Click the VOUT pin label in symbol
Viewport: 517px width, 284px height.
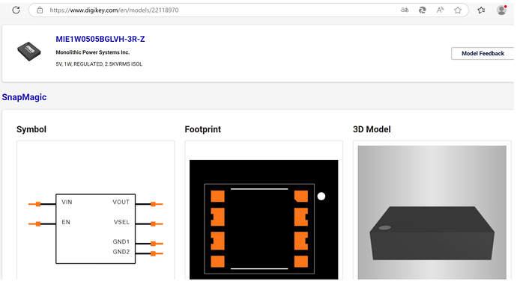point(121,202)
